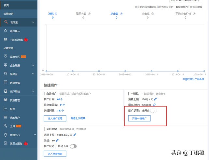Open the 推广计划 64个 count link
The image size is (209, 160).
[x=60, y=99]
